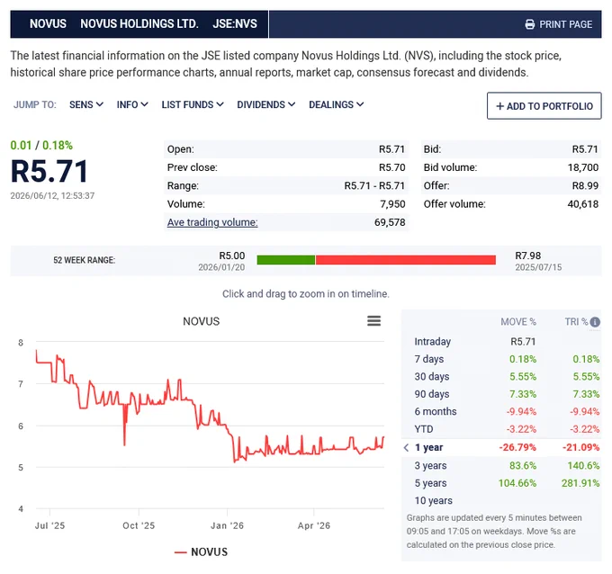
Task: Click the Jul '25 axis label on chart
Action: (x=49, y=525)
